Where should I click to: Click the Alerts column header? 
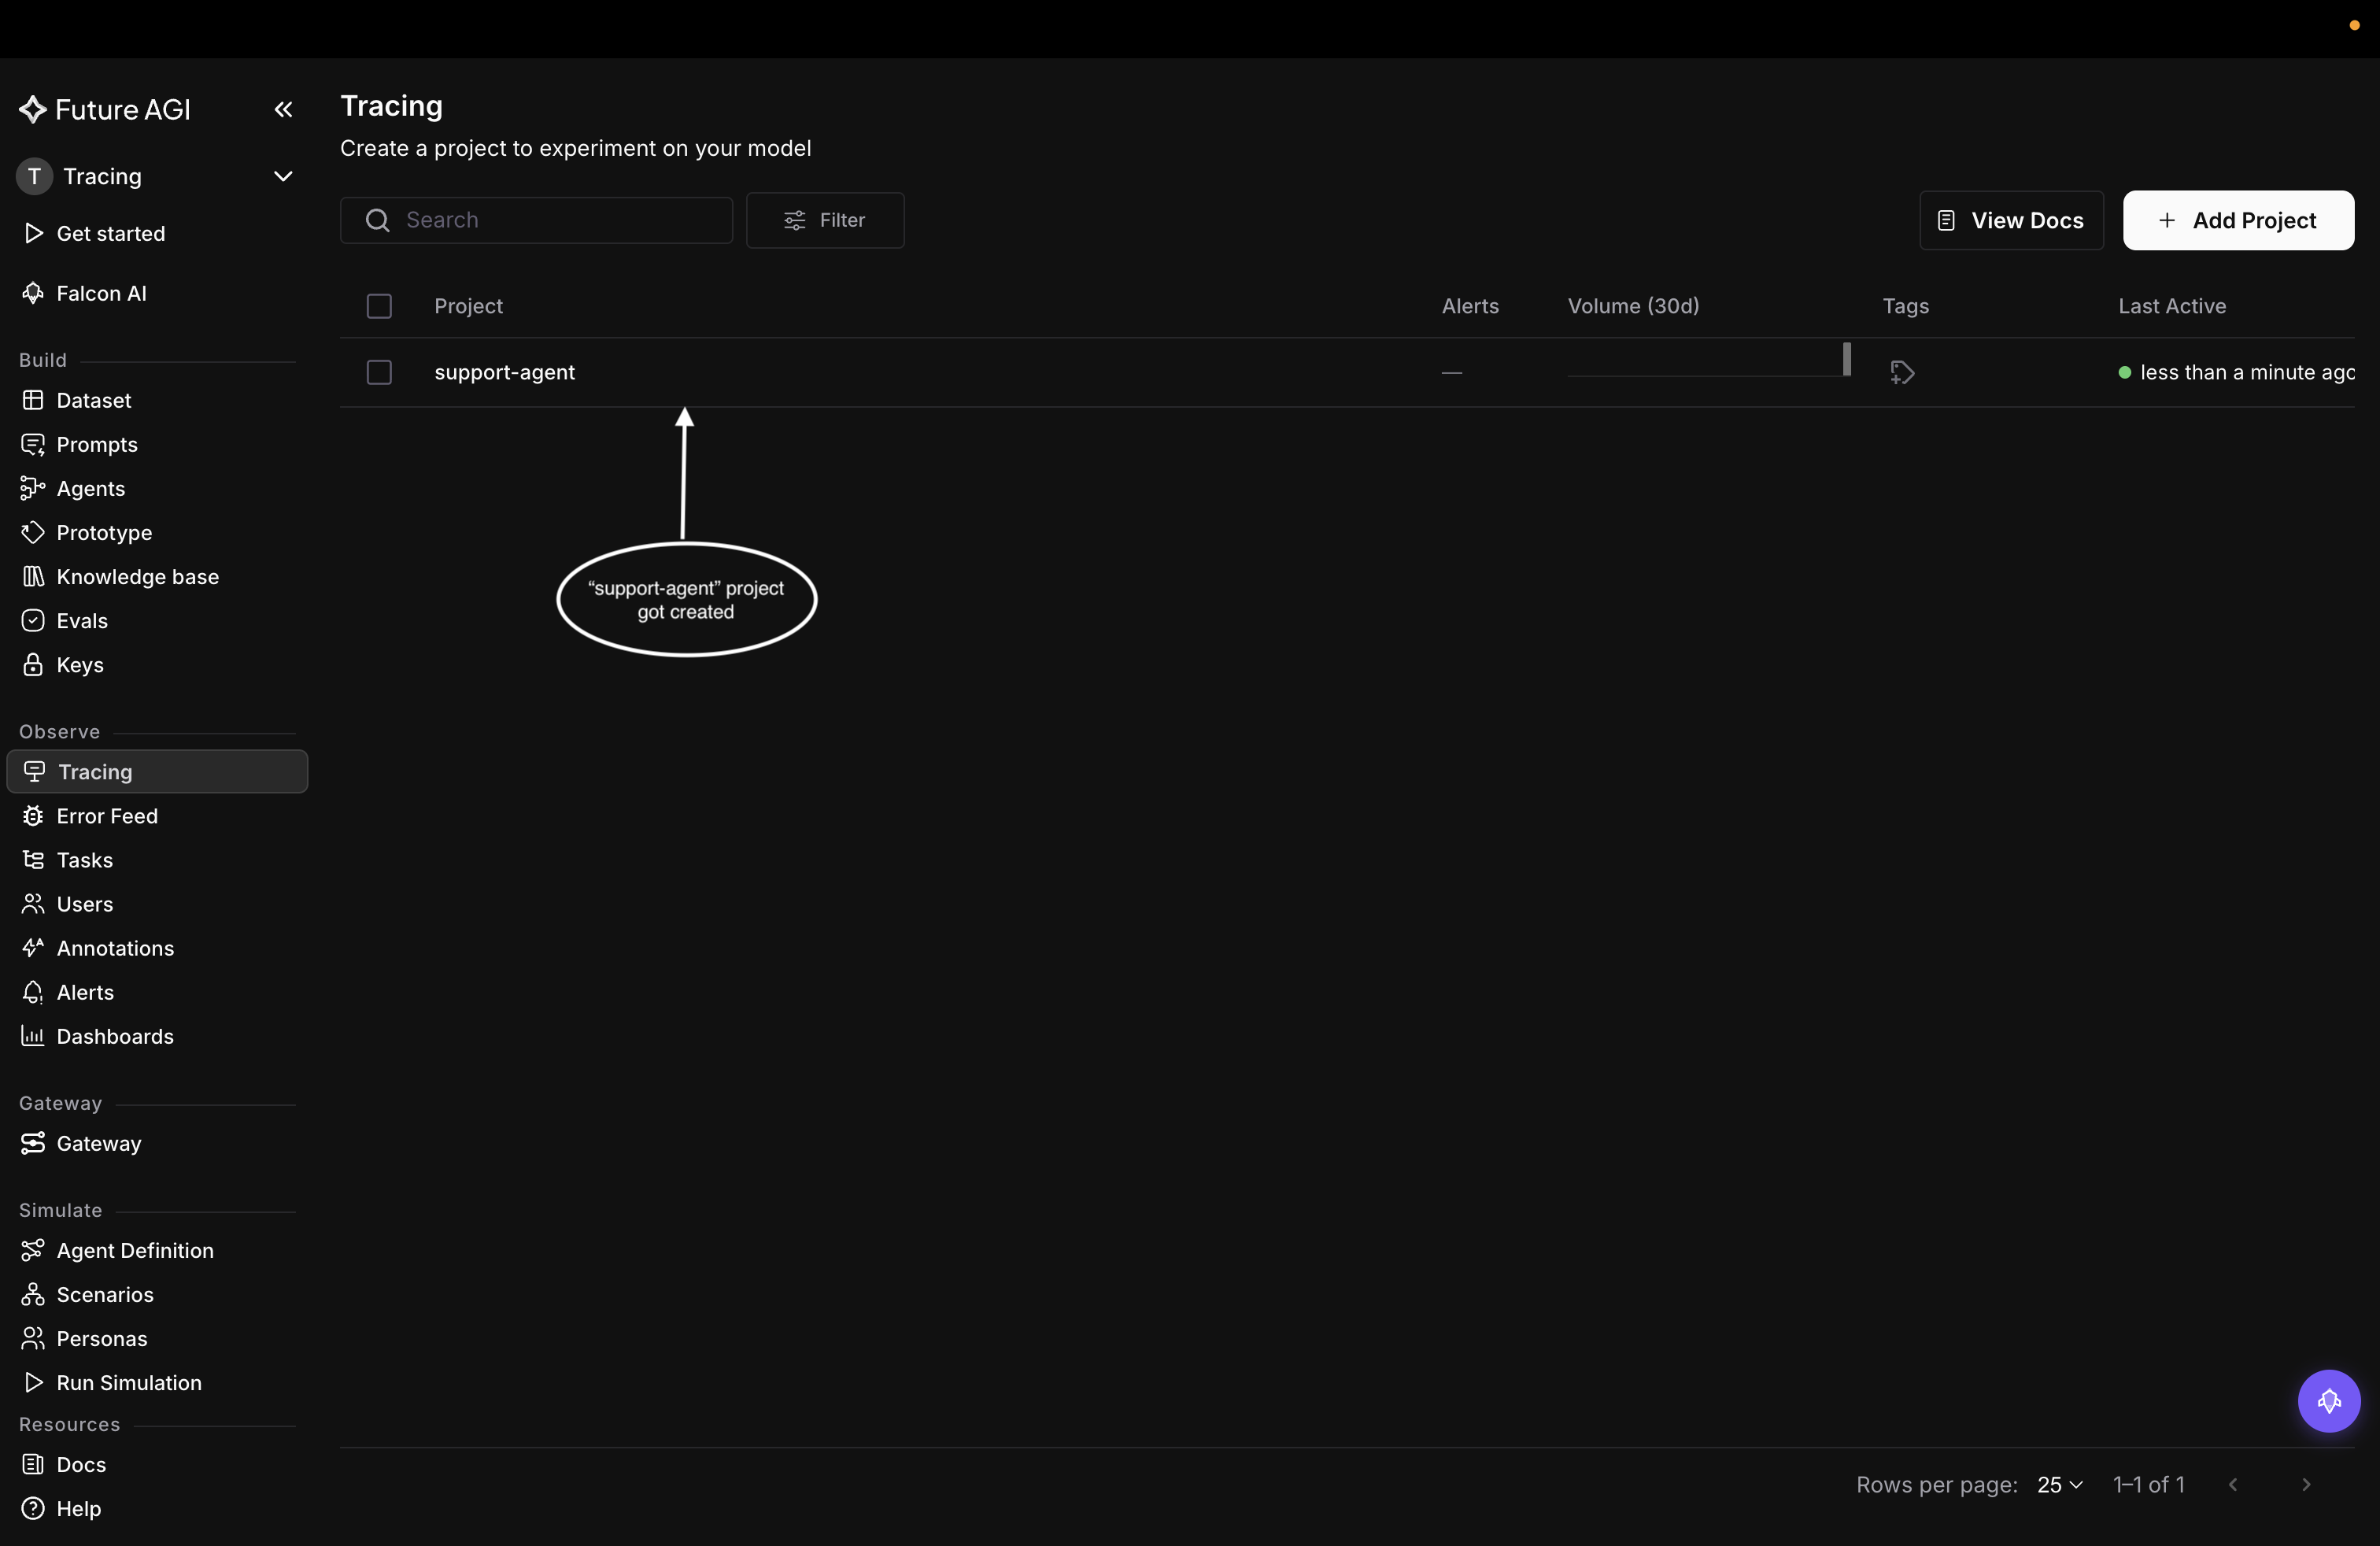pos(1470,306)
